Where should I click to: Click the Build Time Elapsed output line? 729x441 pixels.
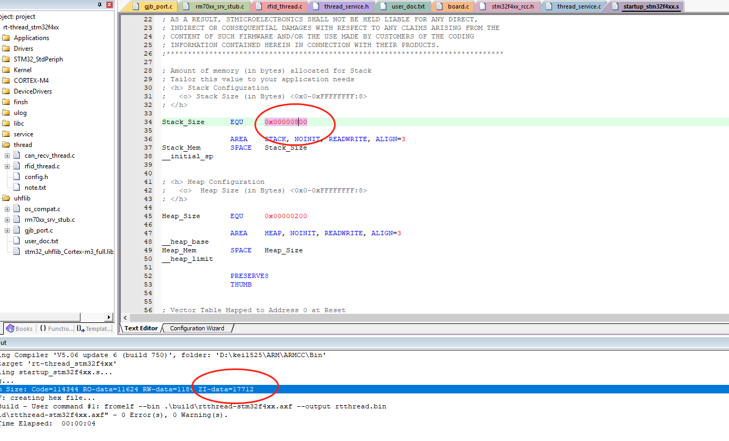pyautogui.click(x=48, y=423)
